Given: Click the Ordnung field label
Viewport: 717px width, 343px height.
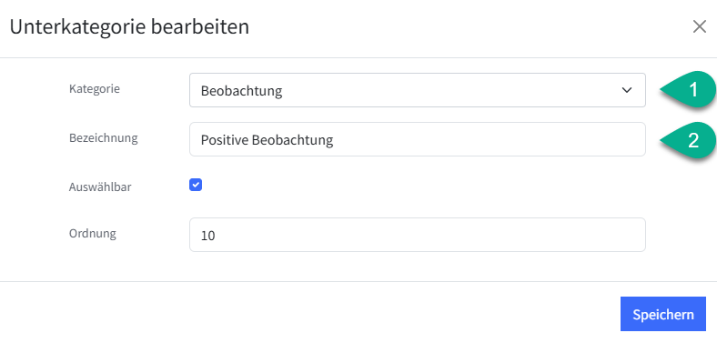Looking at the screenshot, I should tap(93, 234).
